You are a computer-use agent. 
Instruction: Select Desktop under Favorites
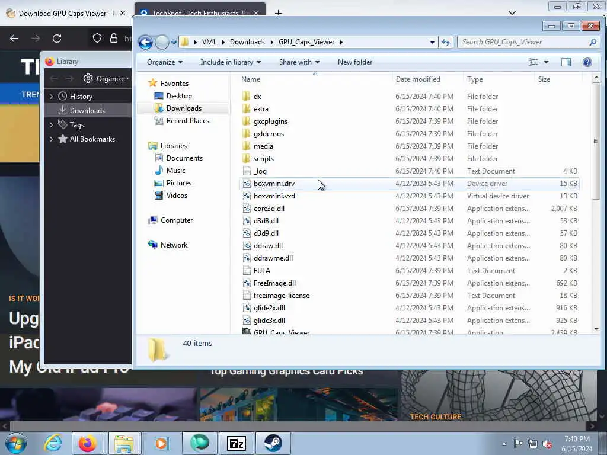[179, 96]
